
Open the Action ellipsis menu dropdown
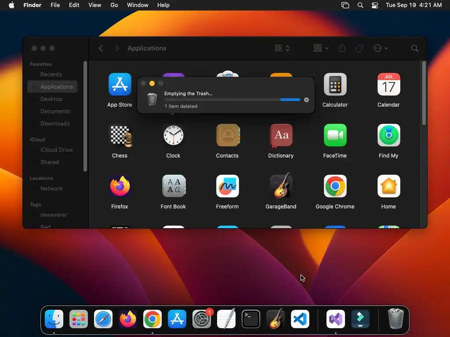[381, 48]
